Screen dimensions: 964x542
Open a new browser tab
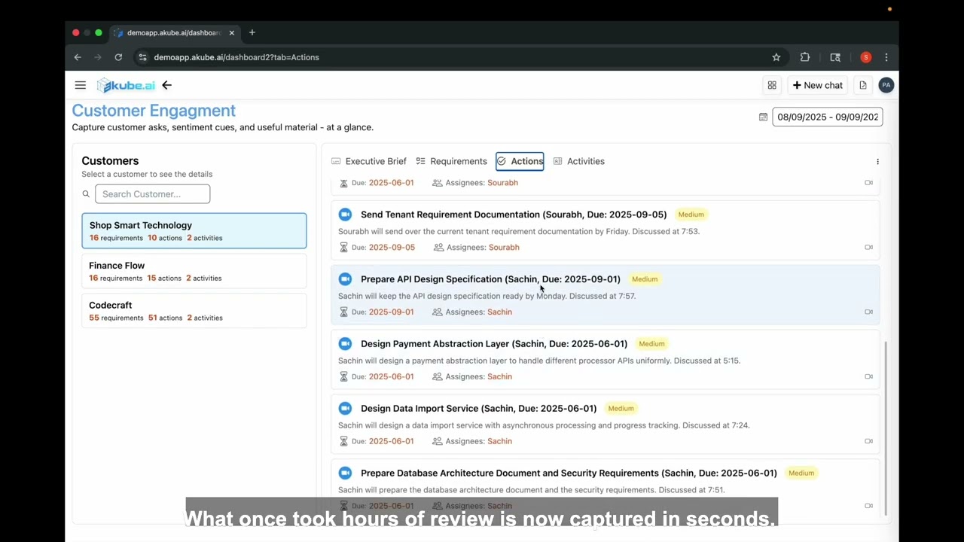click(x=252, y=32)
